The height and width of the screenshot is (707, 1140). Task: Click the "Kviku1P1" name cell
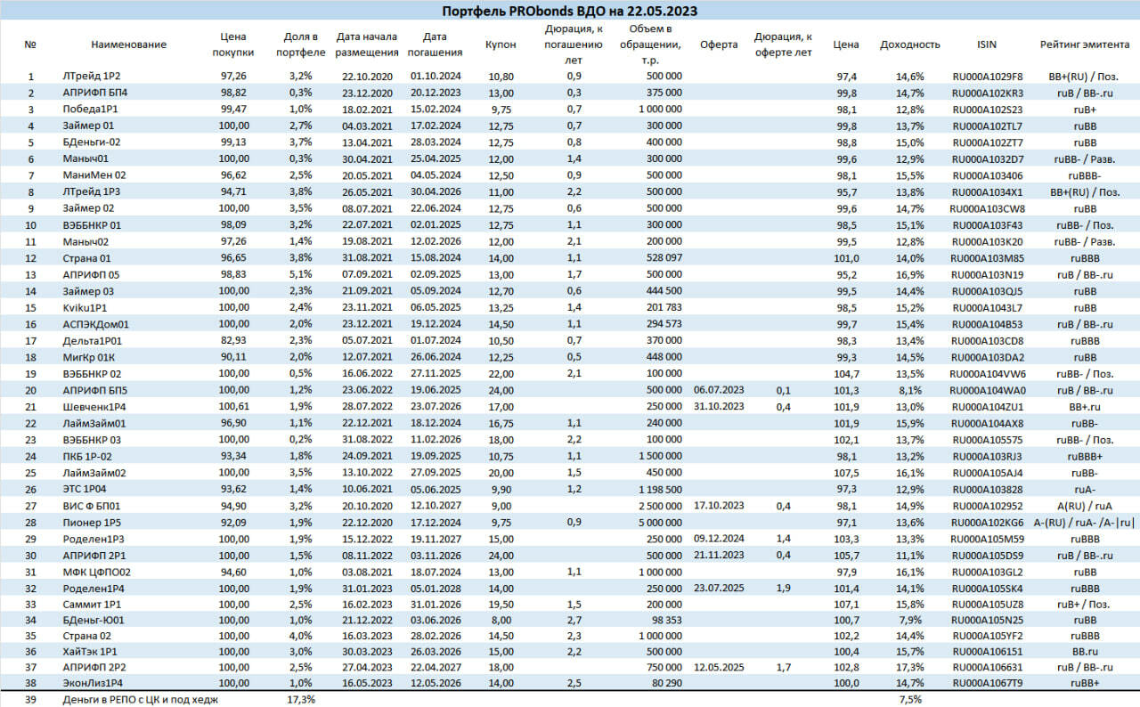pos(85,307)
